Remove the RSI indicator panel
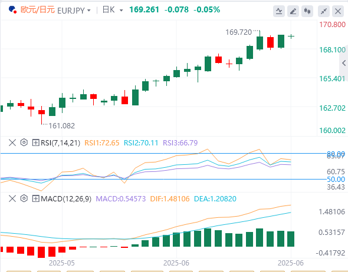Image resolution: width=348 pixels, height=272 pixels. (x=12, y=142)
